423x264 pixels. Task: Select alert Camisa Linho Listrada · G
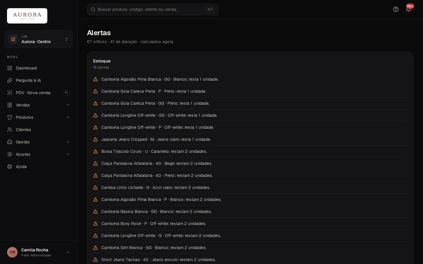point(250,187)
